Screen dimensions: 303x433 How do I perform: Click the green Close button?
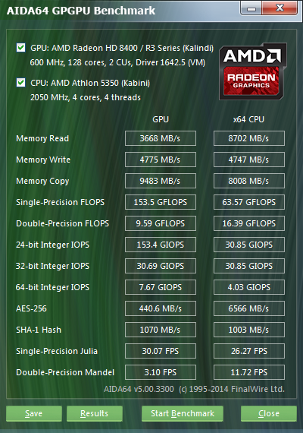coord(269,413)
